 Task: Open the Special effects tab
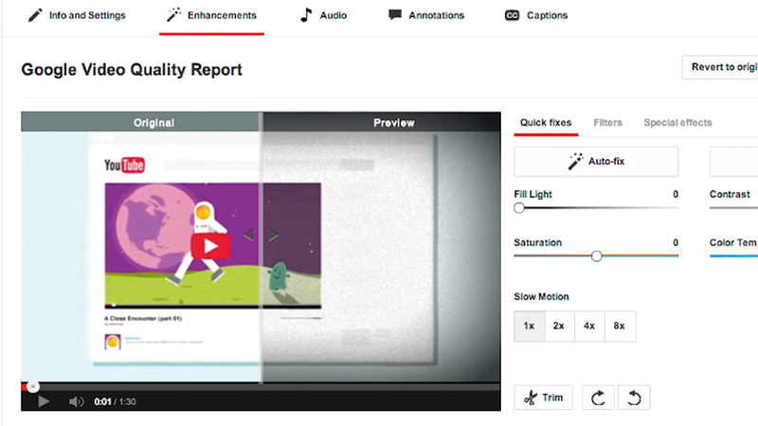pos(677,123)
